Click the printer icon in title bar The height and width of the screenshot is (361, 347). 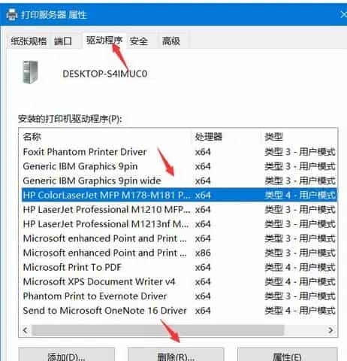[x=11, y=14]
